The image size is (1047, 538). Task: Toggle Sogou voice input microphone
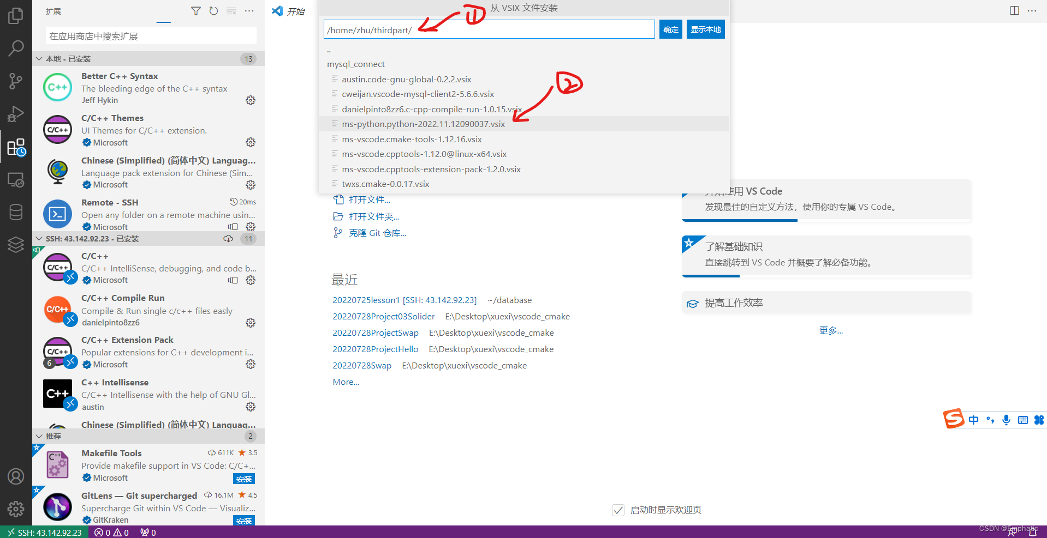tap(1006, 420)
